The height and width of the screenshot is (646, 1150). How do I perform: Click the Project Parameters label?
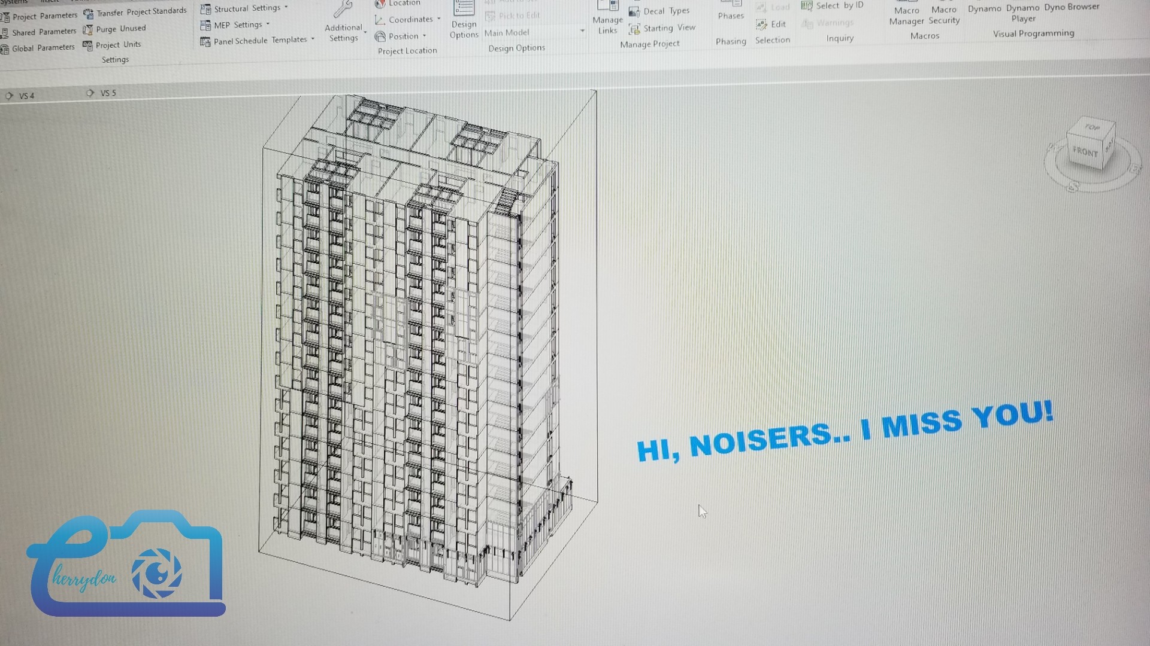45,16
